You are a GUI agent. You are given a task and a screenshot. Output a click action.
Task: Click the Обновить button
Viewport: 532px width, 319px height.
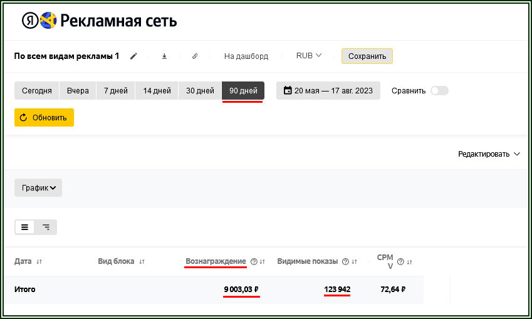pos(44,117)
